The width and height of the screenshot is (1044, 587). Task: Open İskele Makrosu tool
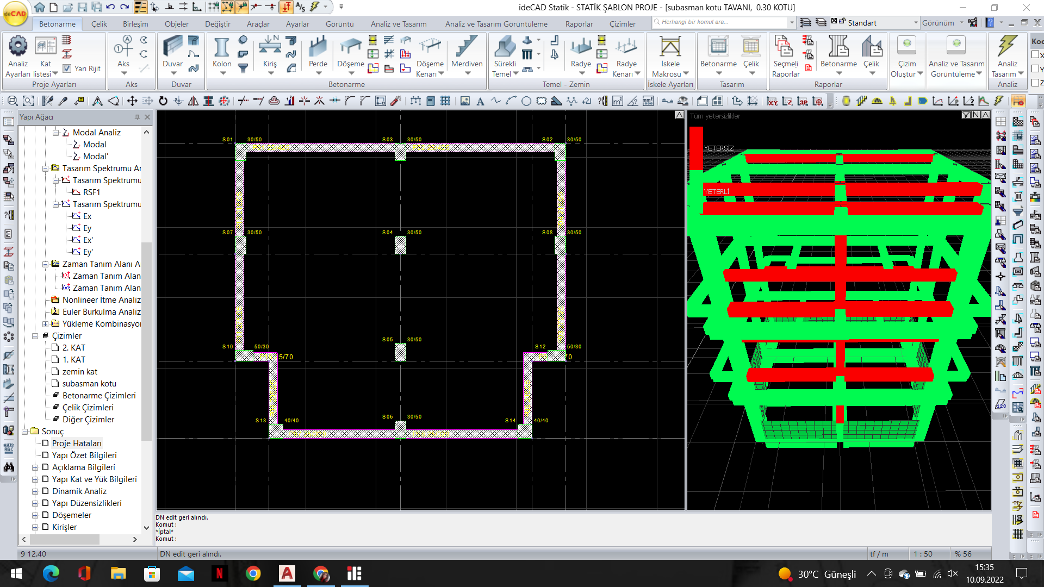670,57
